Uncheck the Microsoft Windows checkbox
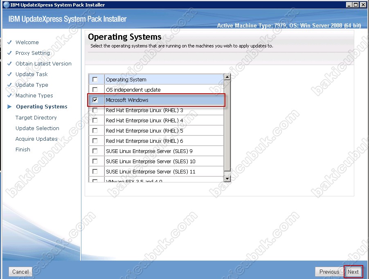The image size is (369, 279). pos(95,100)
